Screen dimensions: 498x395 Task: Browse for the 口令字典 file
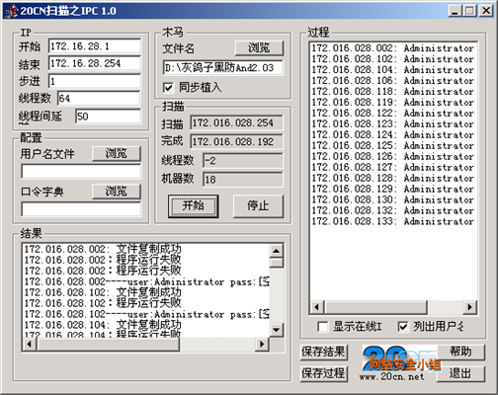[x=117, y=192]
